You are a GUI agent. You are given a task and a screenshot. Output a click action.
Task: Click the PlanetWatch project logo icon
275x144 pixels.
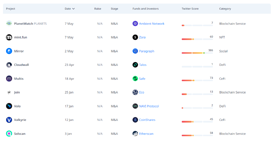tap(9, 23)
